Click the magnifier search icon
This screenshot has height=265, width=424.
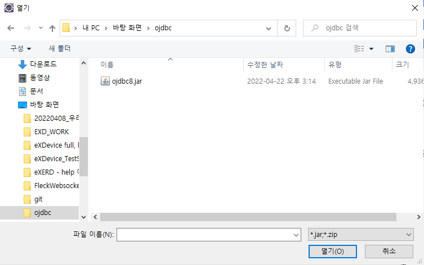click(x=315, y=28)
